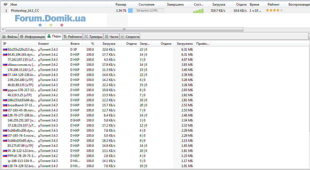The height and width of the screenshot is (170, 310).
Task: Click the flag icon beside 37-144-129-138.br...
Action: point(5,75)
